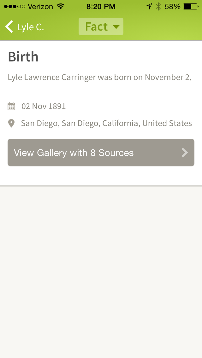Tap the San Diego, California location text
The width and height of the screenshot is (202, 358).
[x=106, y=123]
